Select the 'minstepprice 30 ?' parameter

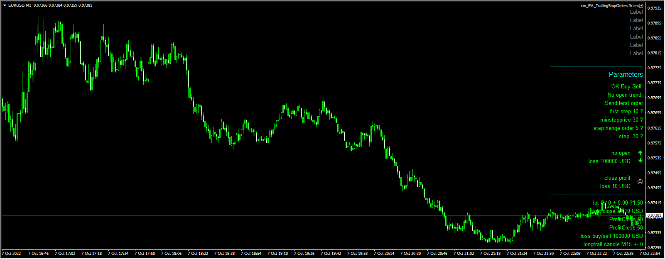[x=621, y=120]
